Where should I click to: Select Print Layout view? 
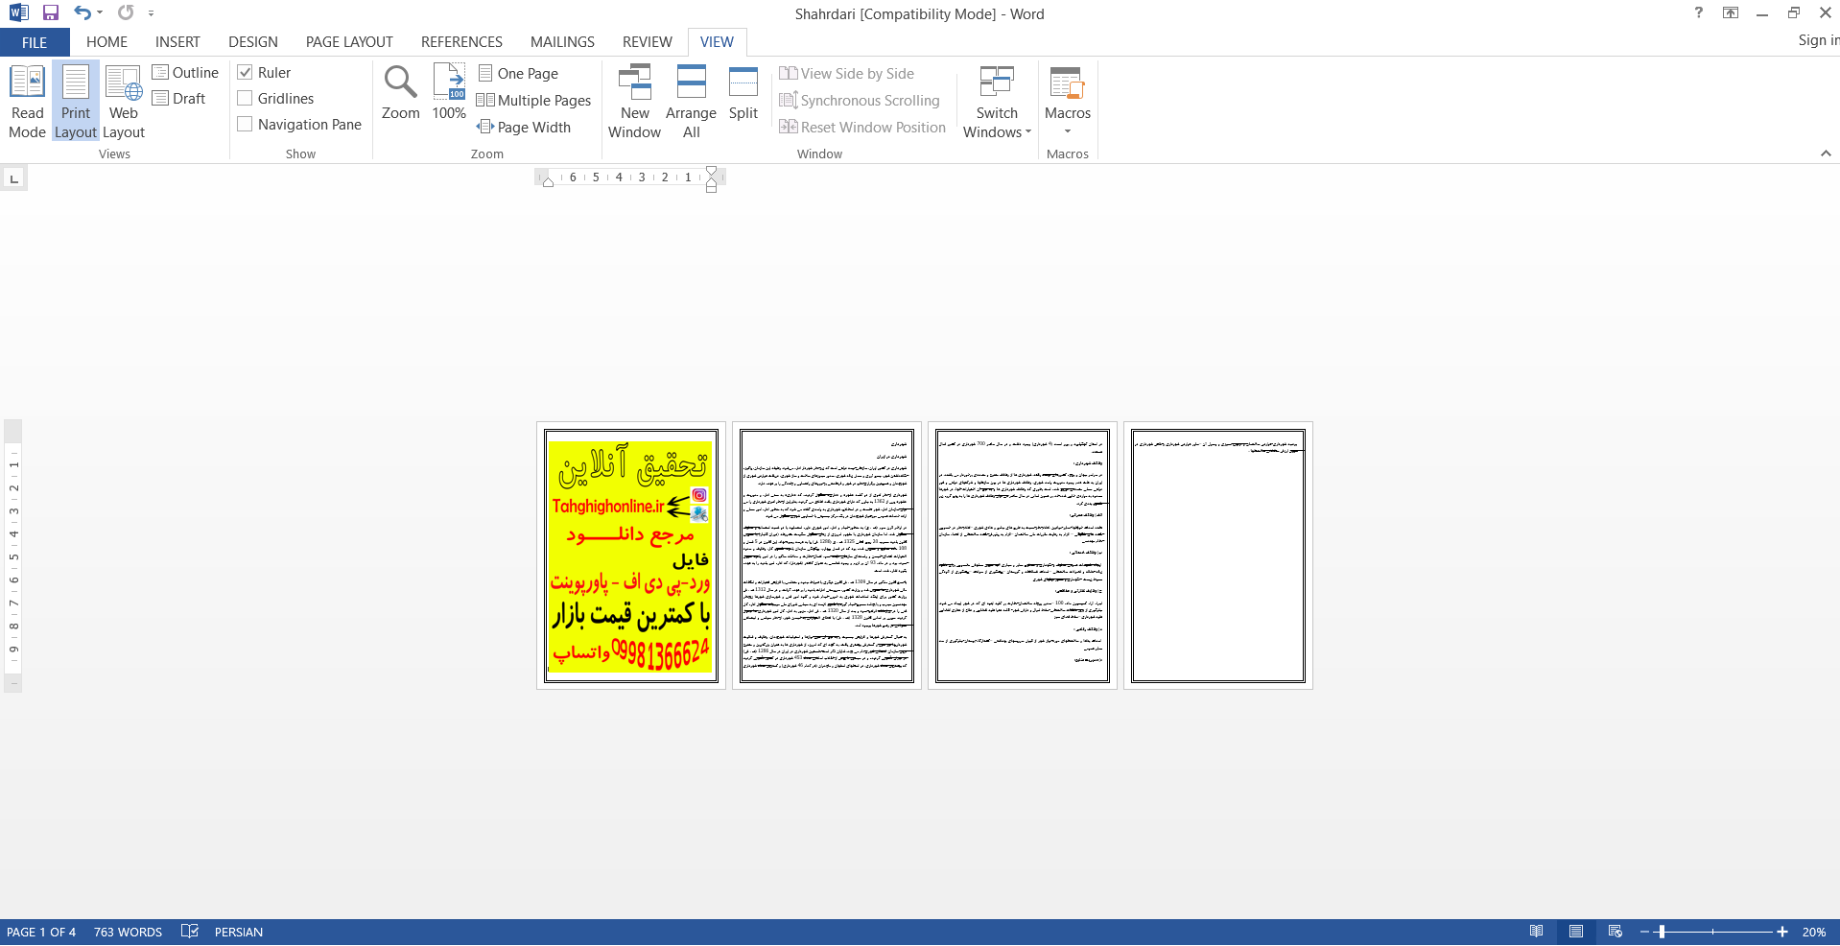pyautogui.click(x=76, y=102)
